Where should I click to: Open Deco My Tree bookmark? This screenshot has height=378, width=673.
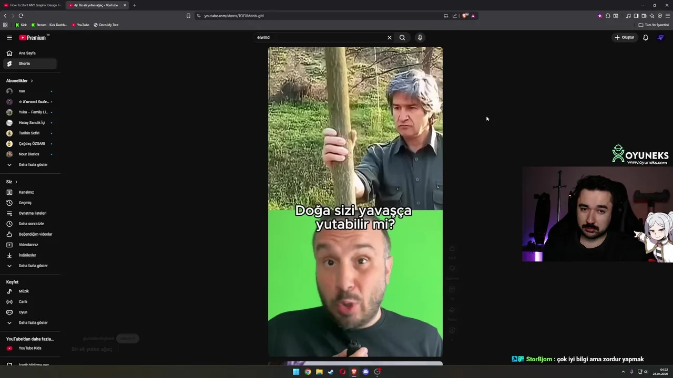pyautogui.click(x=106, y=25)
